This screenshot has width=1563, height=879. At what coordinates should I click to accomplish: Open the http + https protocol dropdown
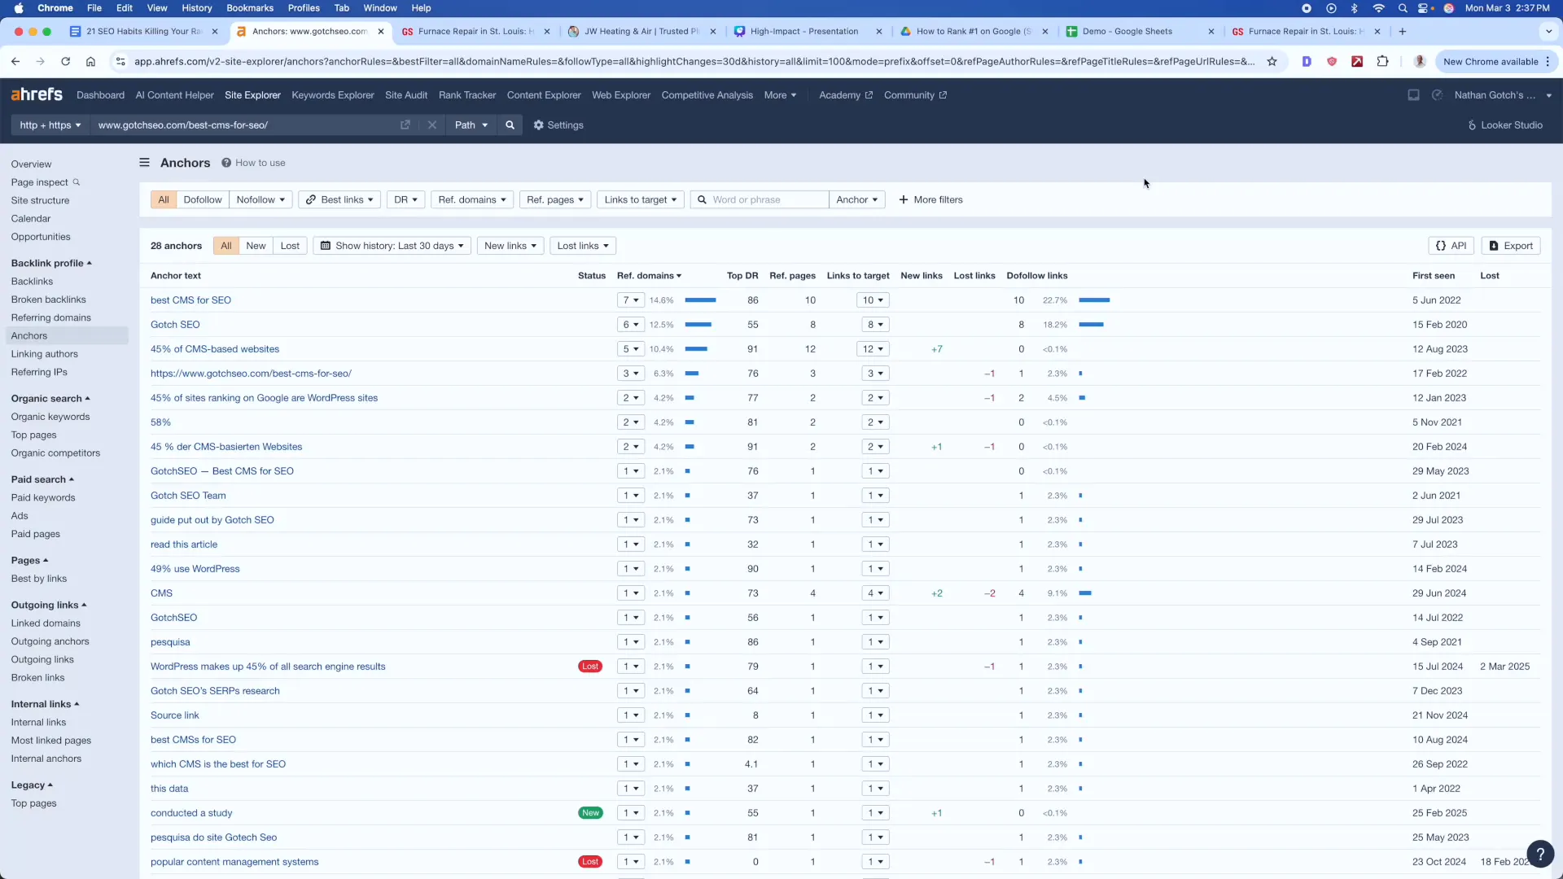(x=50, y=125)
